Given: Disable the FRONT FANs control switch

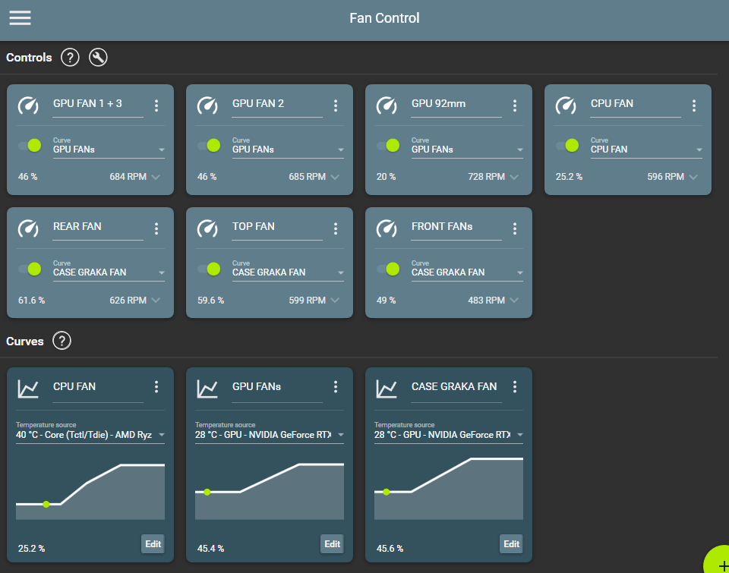Looking at the screenshot, I should (389, 269).
